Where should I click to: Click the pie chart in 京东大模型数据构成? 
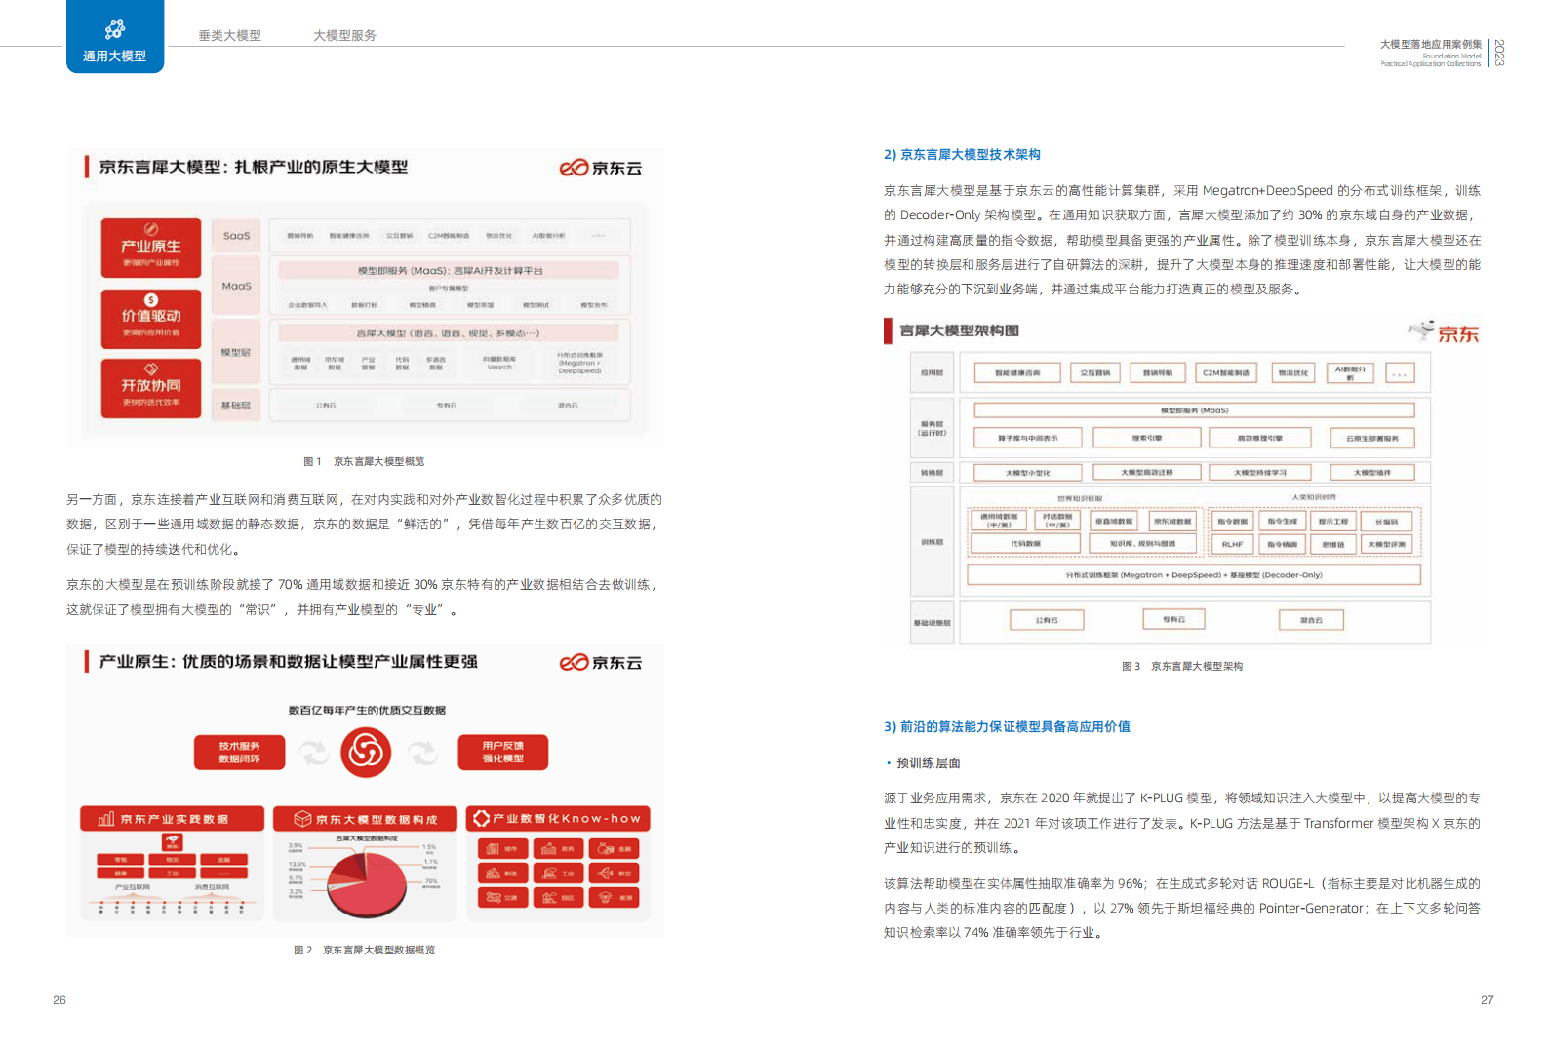click(366, 883)
